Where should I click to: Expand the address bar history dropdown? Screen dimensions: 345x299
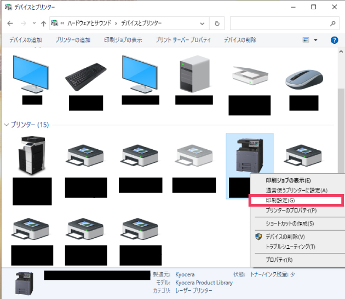(x=202, y=24)
